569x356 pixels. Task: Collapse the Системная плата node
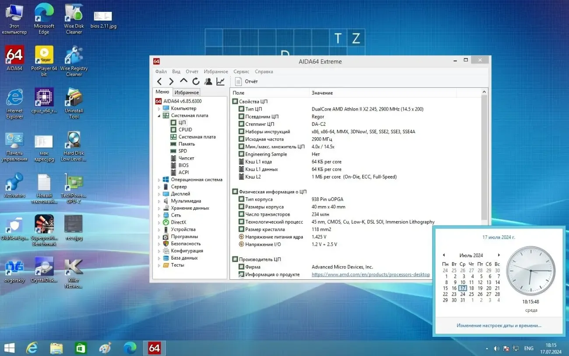[160, 115]
